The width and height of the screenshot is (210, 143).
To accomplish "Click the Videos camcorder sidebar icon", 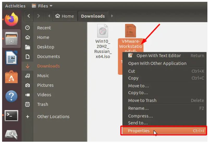I will click(27, 95).
